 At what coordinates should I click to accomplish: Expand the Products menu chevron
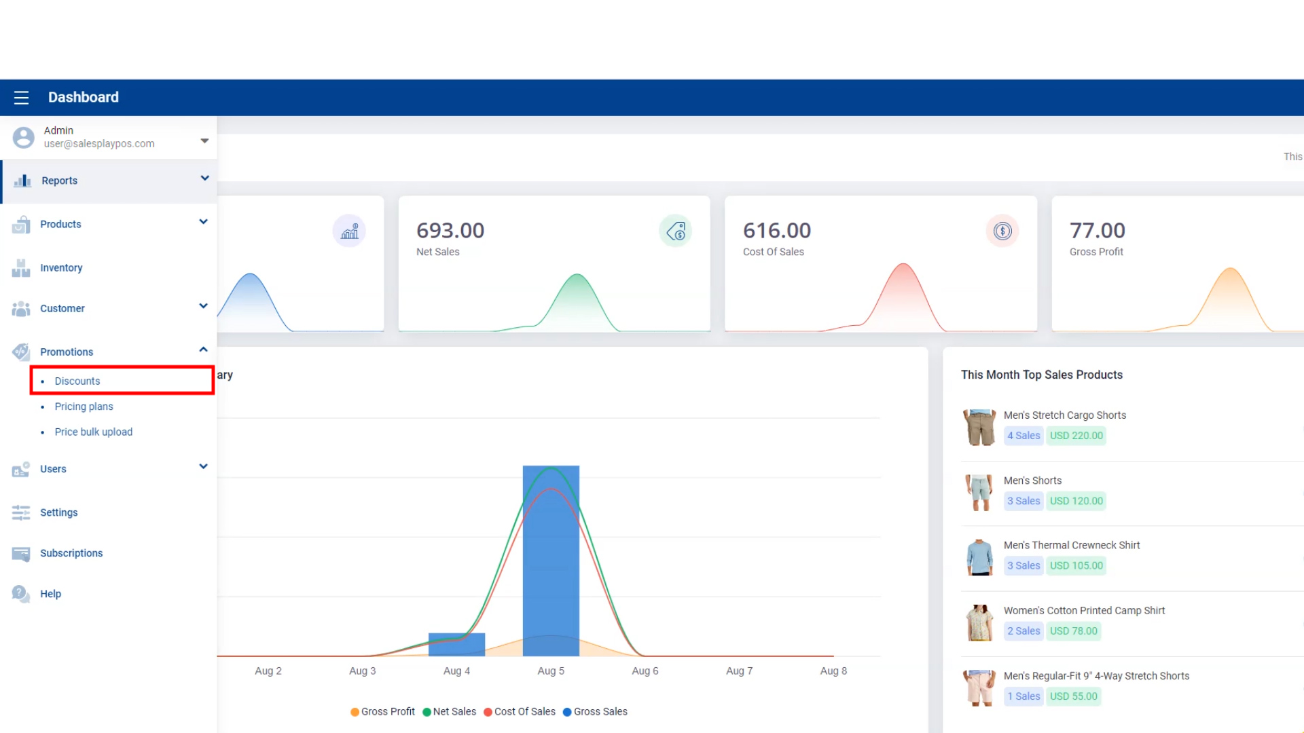pyautogui.click(x=203, y=222)
